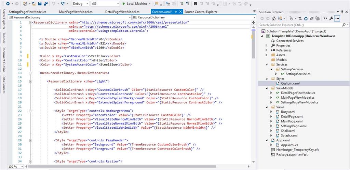This screenshot has width=350, height=170.
Task: Undo the last edit
Action: (53, 3)
